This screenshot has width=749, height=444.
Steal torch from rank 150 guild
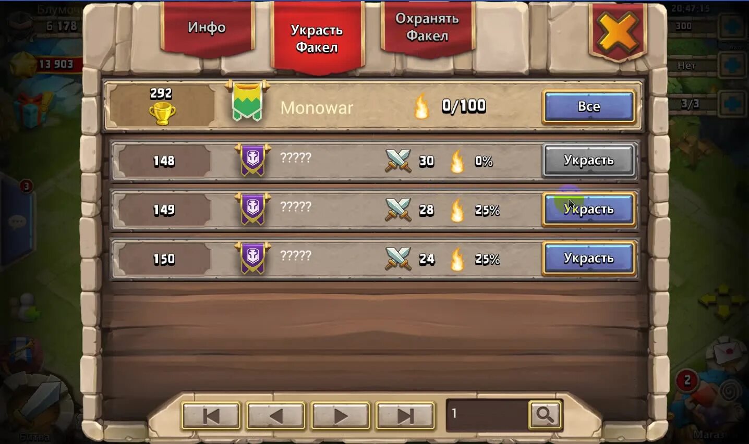tap(589, 258)
